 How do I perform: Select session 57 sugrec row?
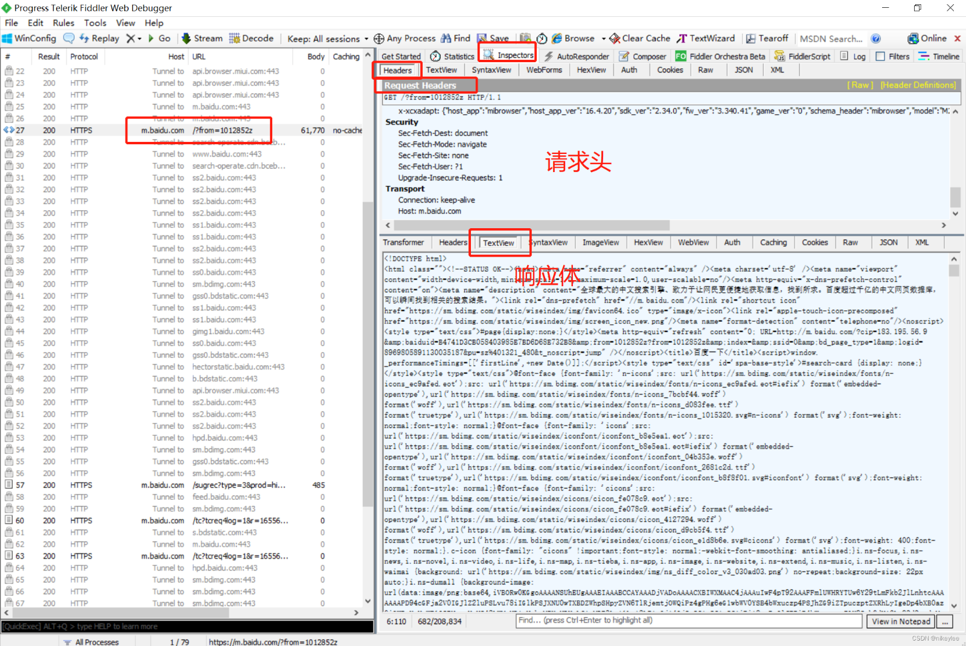[181, 485]
